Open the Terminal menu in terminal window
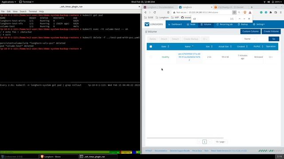Image resolution: width=284 pixels, height=159 pixels. pos(32,11)
